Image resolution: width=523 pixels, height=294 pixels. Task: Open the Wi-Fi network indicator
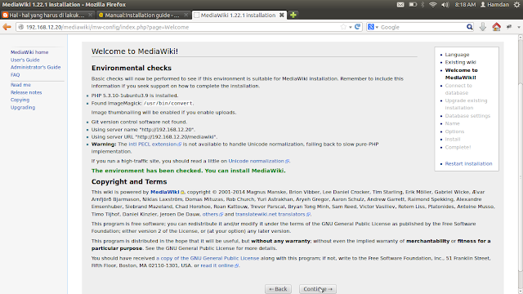(433, 5)
